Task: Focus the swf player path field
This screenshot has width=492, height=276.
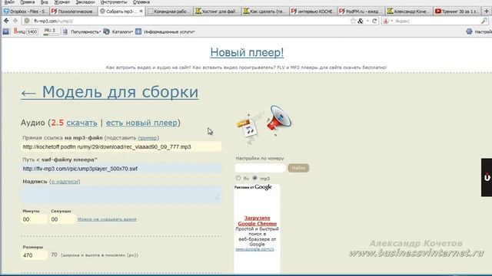Action: (x=121, y=169)
